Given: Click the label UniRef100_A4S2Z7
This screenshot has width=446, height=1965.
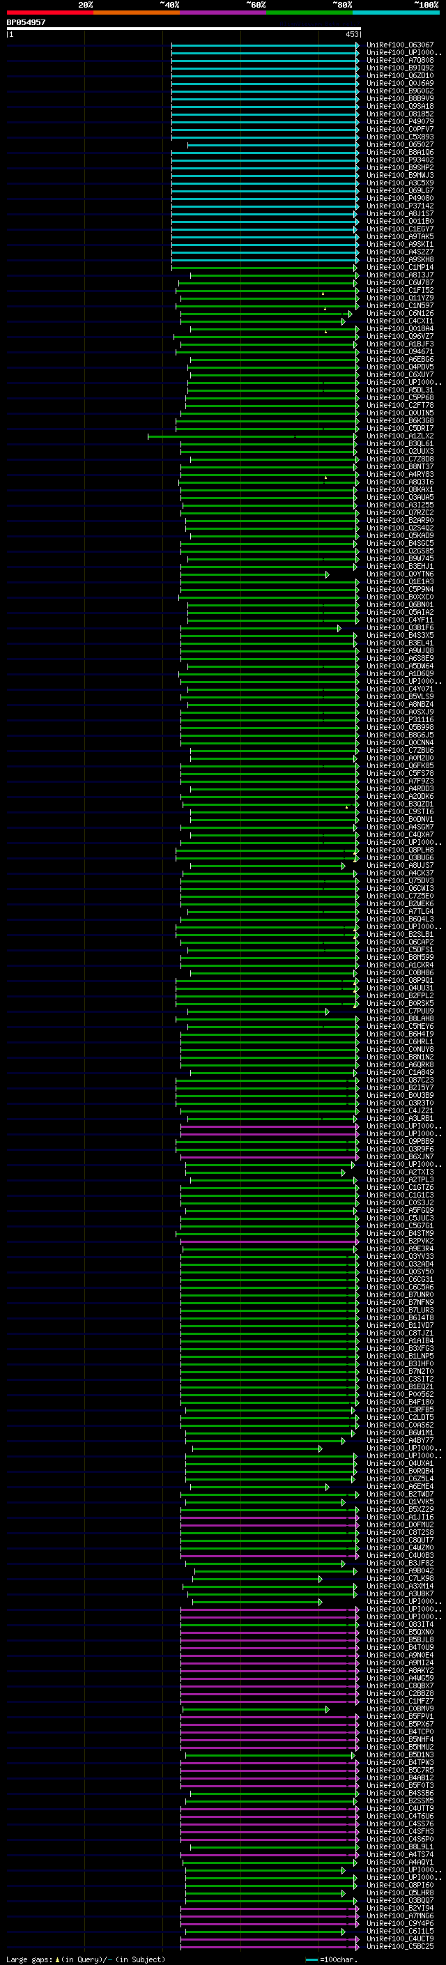Looking at the screenshot, I should pyautogui.click(x=400, y=252).
